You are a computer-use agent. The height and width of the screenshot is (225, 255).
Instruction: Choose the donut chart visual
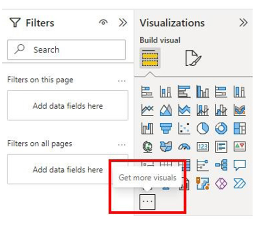[x=221, y=128]
